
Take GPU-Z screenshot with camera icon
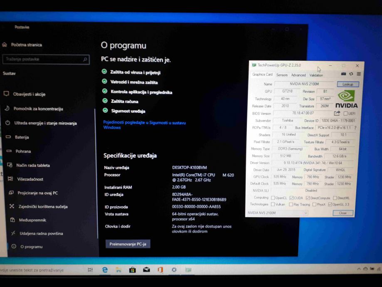pos(343,74)
